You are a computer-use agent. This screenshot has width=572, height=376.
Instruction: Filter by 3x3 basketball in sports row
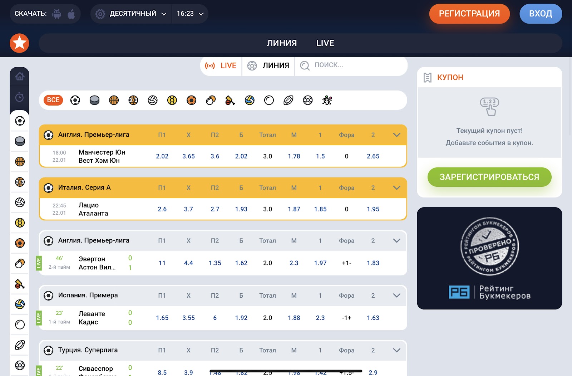133,100
